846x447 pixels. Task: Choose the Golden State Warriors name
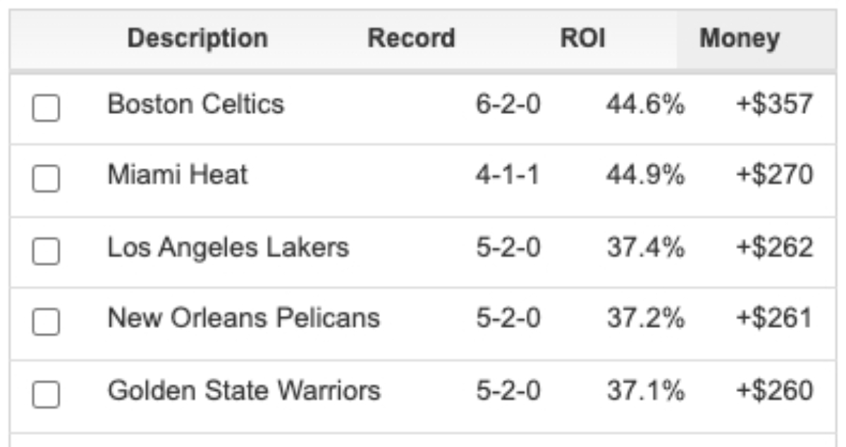tap(244, 390)
